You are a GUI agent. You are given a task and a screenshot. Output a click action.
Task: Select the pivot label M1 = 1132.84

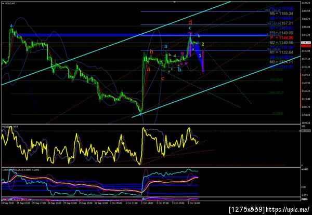pos(281,52)
